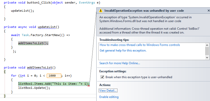Click View Detail... action

click(x=108, y=91)
